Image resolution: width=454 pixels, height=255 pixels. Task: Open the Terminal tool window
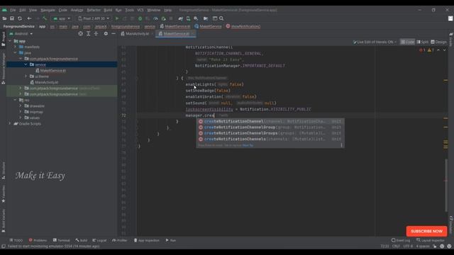coord(62,240)
